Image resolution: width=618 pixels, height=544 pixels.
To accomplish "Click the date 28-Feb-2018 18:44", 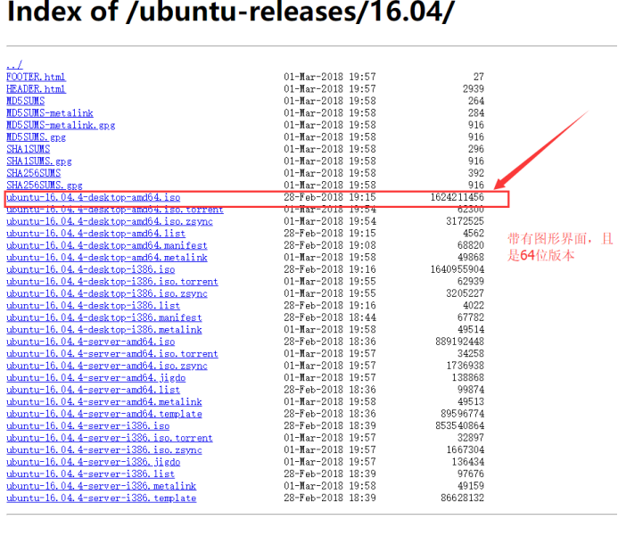I will click(x=330, y=317).
